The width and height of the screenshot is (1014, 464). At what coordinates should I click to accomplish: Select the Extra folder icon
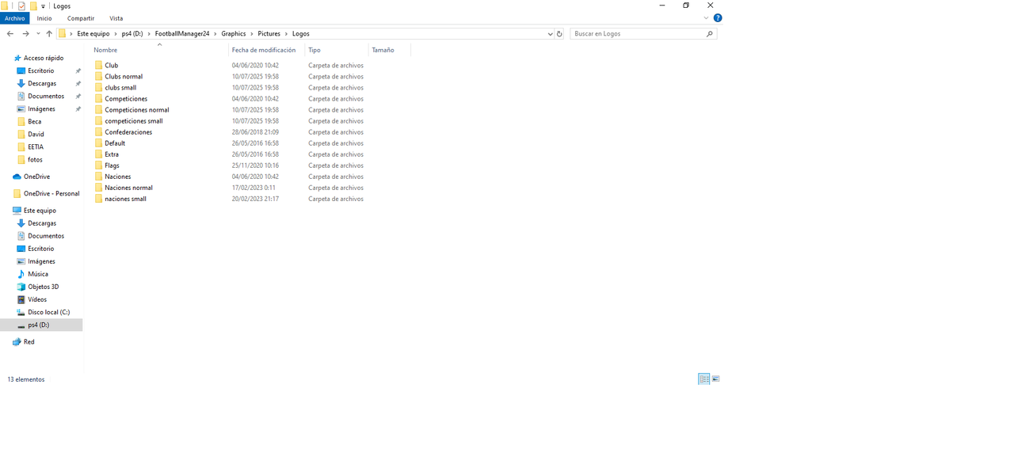point(99,154)
